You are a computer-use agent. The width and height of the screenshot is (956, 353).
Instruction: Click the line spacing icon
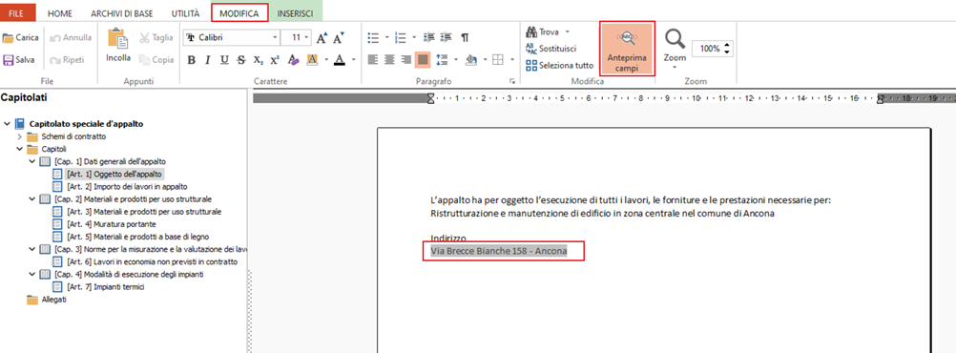(443, 60)
